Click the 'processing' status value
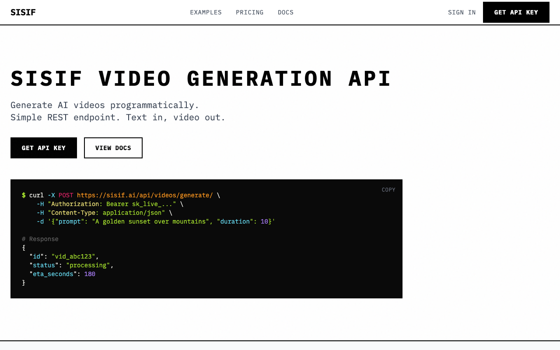This screenshot has height=350, width=560. click(x=88, y=265)
